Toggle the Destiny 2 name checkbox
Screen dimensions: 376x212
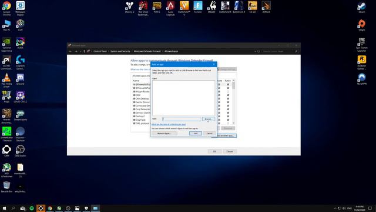(135, 117)
